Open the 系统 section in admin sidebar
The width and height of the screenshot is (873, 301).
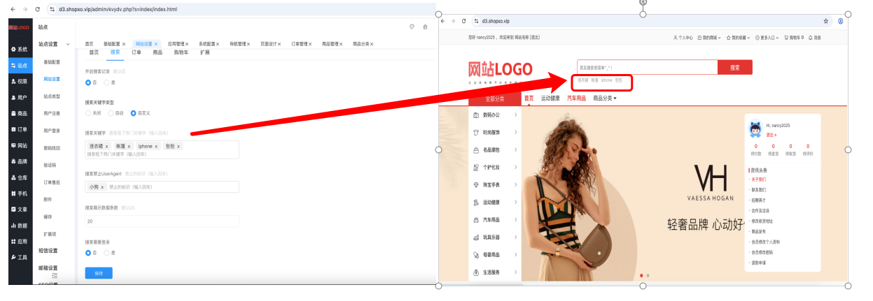20,50
